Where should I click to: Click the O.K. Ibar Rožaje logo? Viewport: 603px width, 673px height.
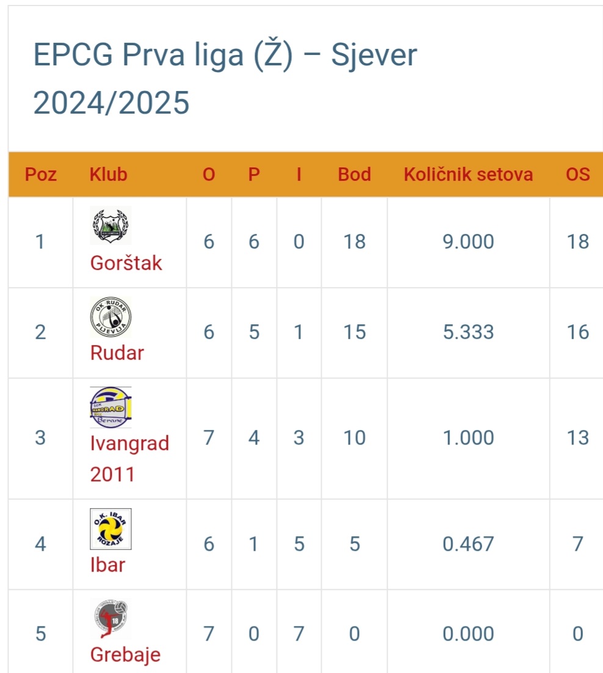pyautogui.click(x=110, y=529)
